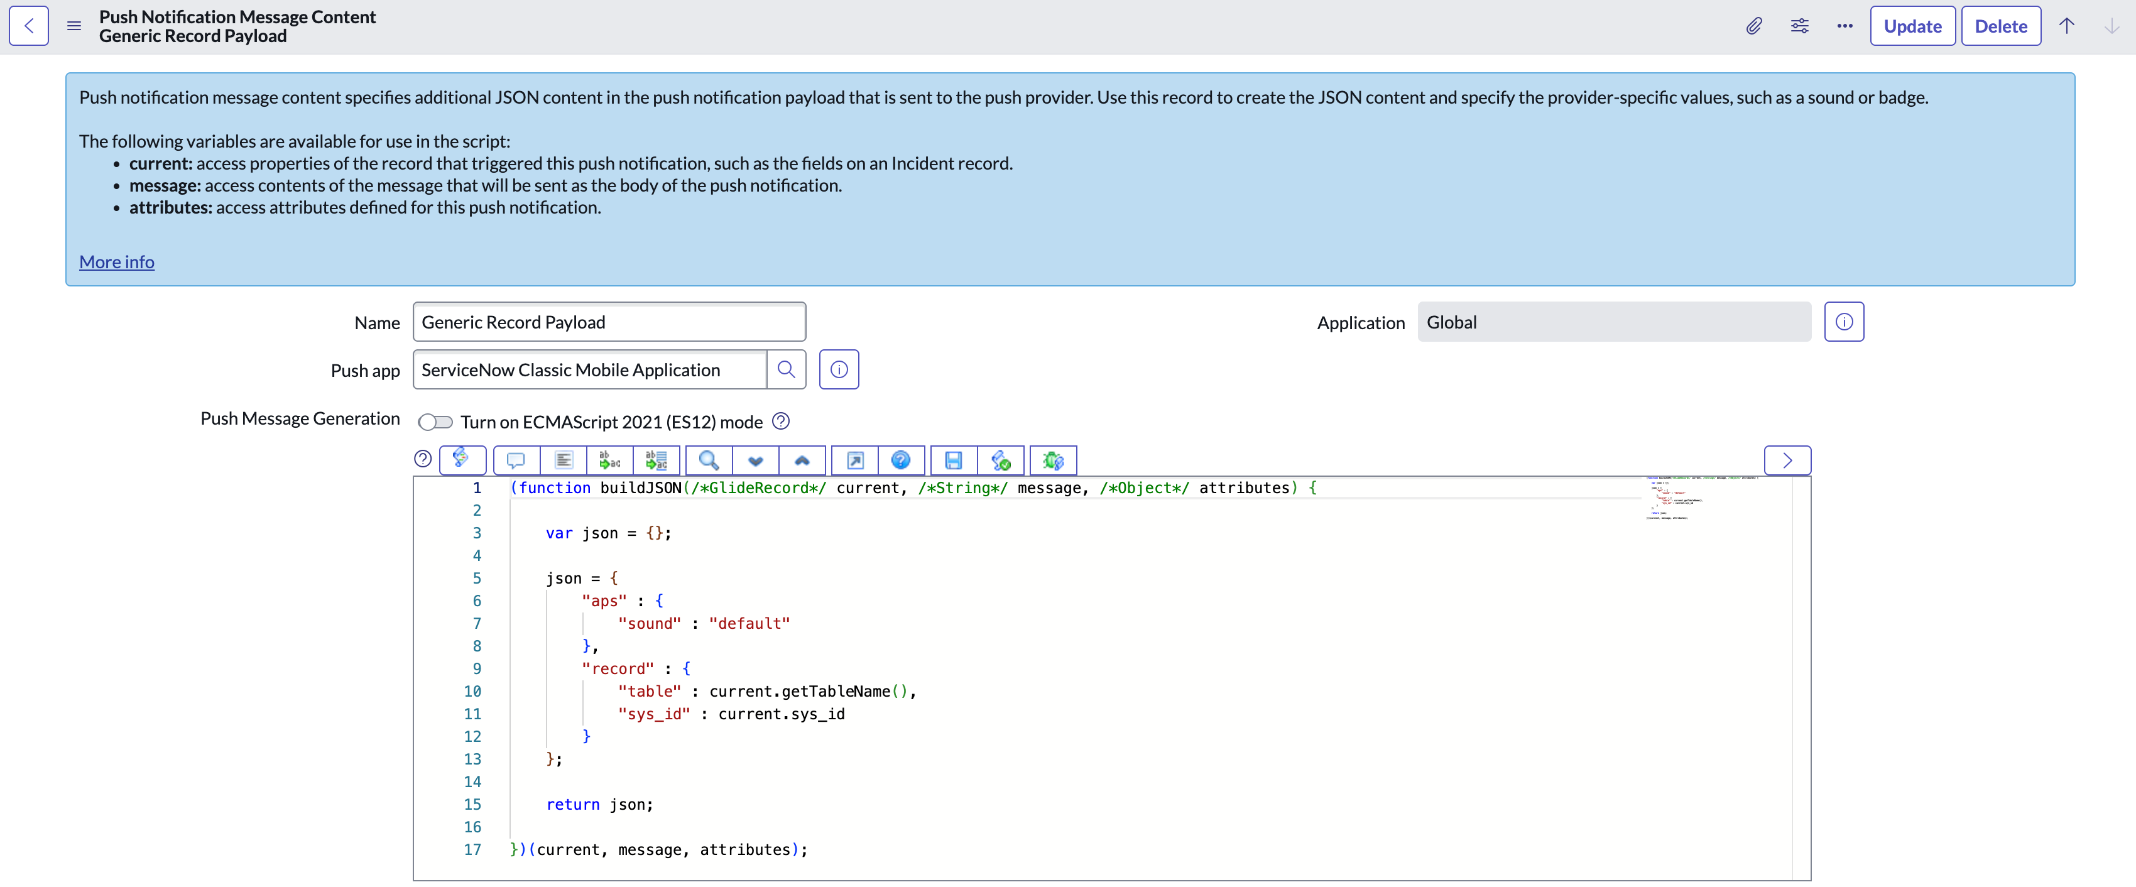Open the personalize form settings icon

[x=1799, y=26]
